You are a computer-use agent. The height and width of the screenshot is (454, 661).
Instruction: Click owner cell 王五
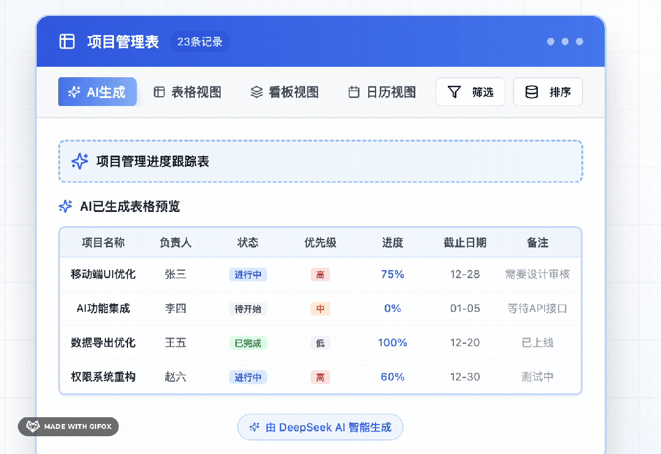175,342
